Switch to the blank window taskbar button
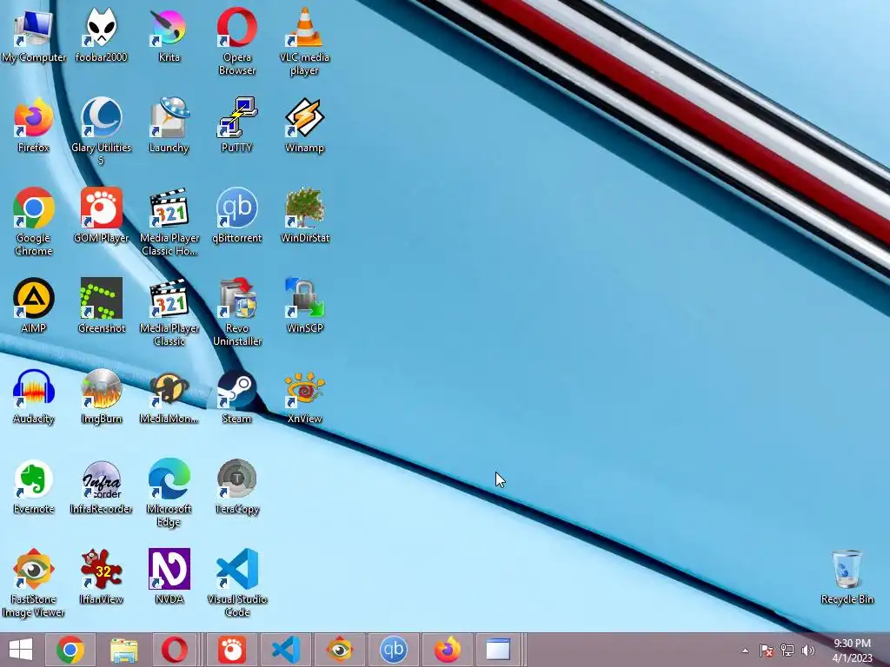Screen dimensions: 890x667 pyautogui.click(x=498, y=650)
